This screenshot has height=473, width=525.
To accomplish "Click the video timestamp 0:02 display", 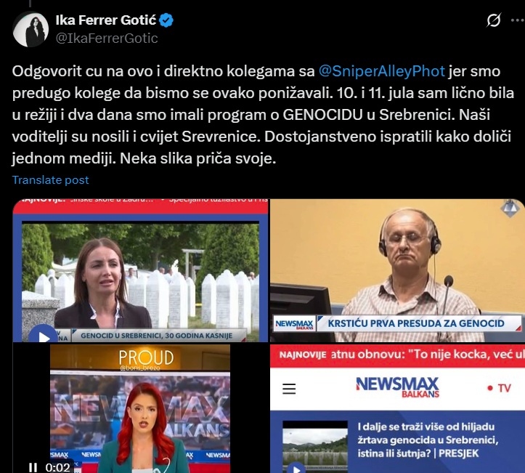I will pyautogui.click(x=57, y=467).
